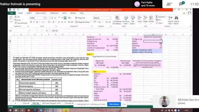Click the Stop sharing button
199x112 pixels.
pyautogui.click(x=114, y=104)
